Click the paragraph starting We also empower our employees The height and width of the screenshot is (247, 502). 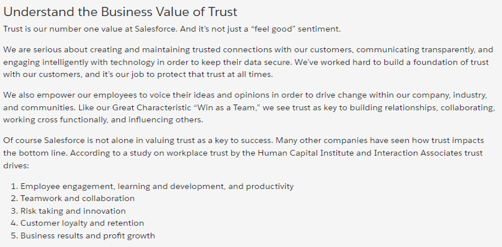247,106
